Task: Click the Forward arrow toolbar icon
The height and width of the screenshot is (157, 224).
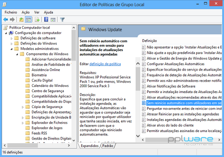Action: (12, 20)
